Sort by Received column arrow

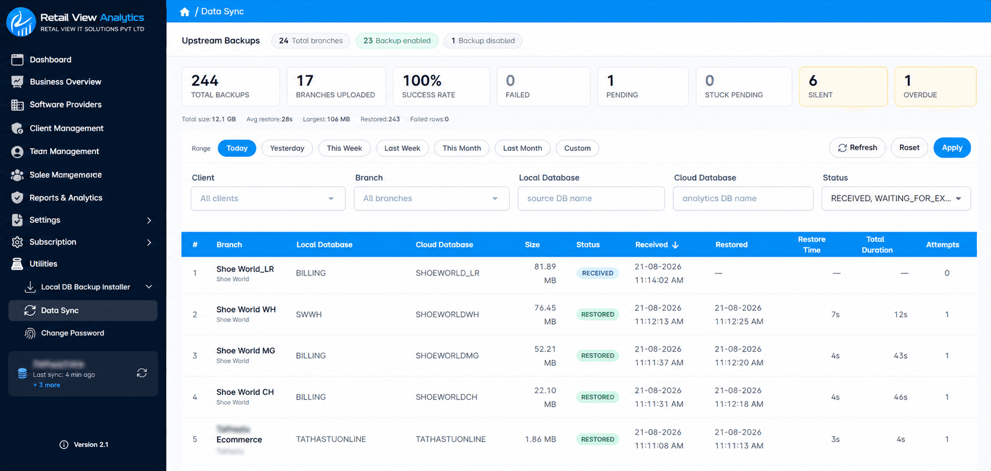[x=676, y=245]
